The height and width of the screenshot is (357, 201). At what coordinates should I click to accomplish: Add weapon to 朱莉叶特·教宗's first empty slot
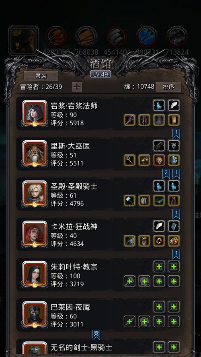click(129, 281)
